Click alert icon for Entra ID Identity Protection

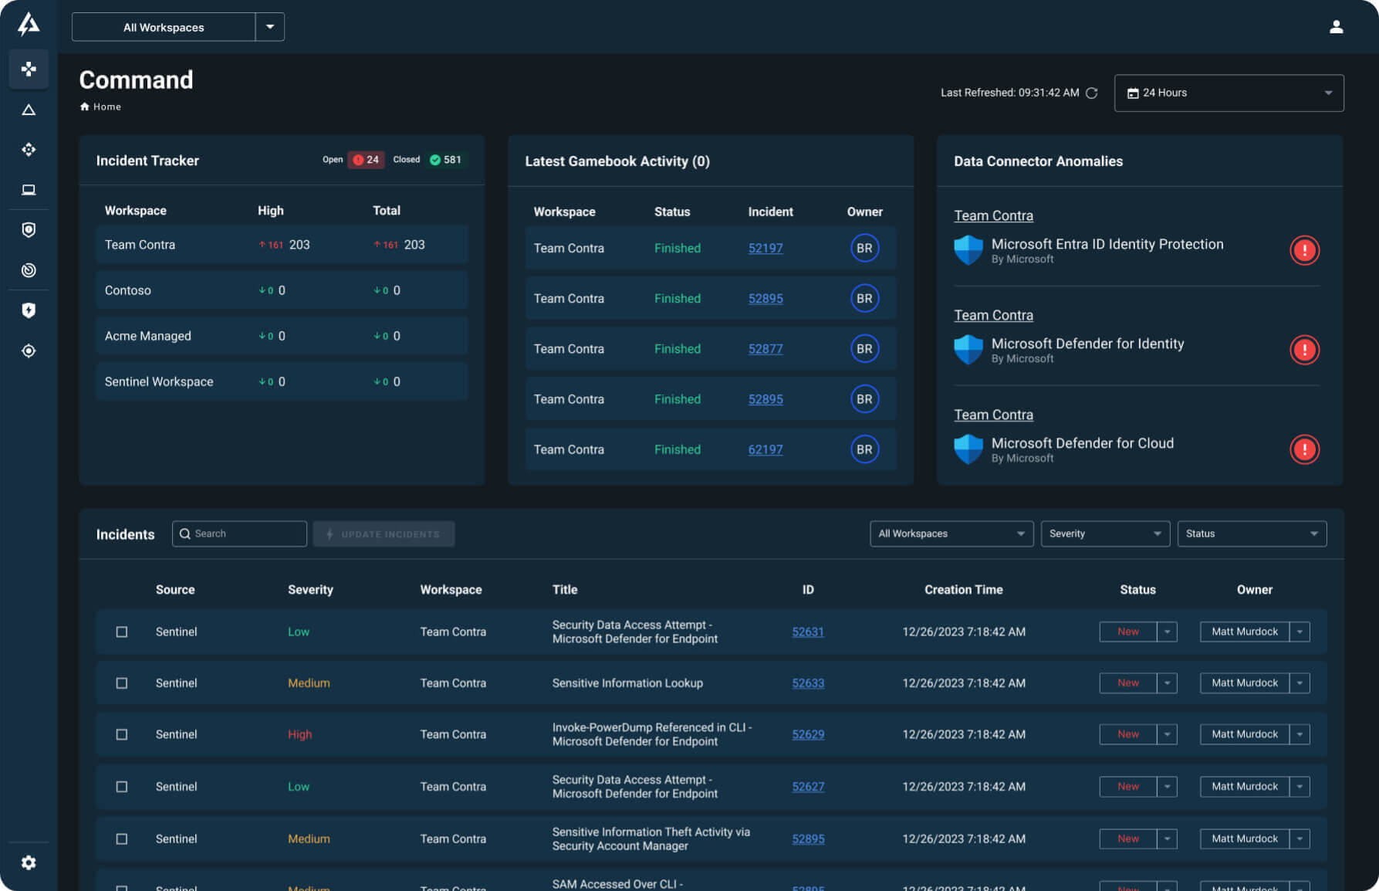tap(1304, 250)
